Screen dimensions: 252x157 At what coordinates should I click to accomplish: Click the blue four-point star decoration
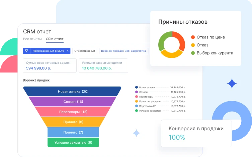point(232,83)
